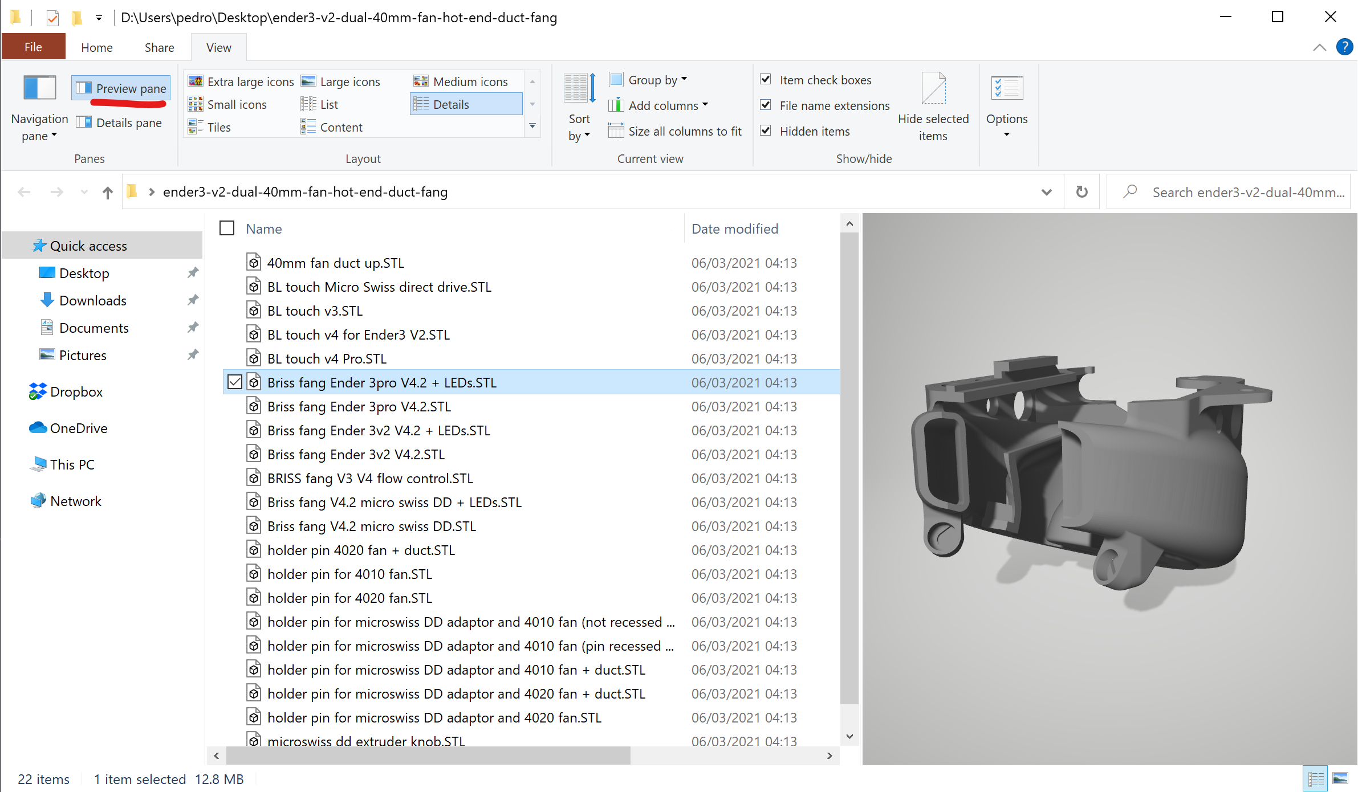Screen dimensions: 1358x792
Task: Go forward with the forward arrow
Action: (56, 192)
